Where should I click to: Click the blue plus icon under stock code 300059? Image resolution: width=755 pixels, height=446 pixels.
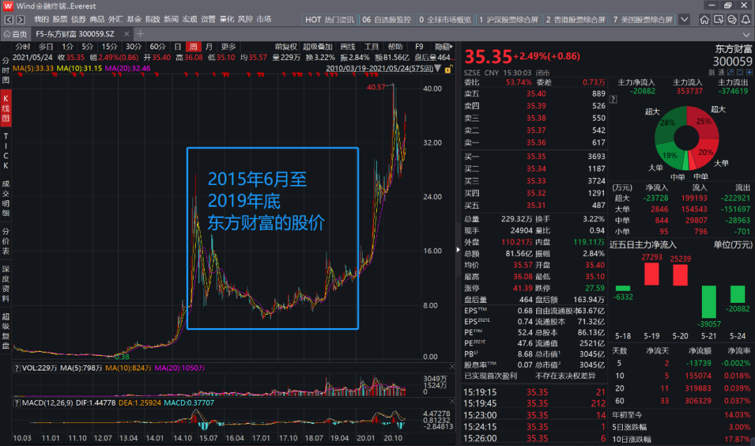749,72
